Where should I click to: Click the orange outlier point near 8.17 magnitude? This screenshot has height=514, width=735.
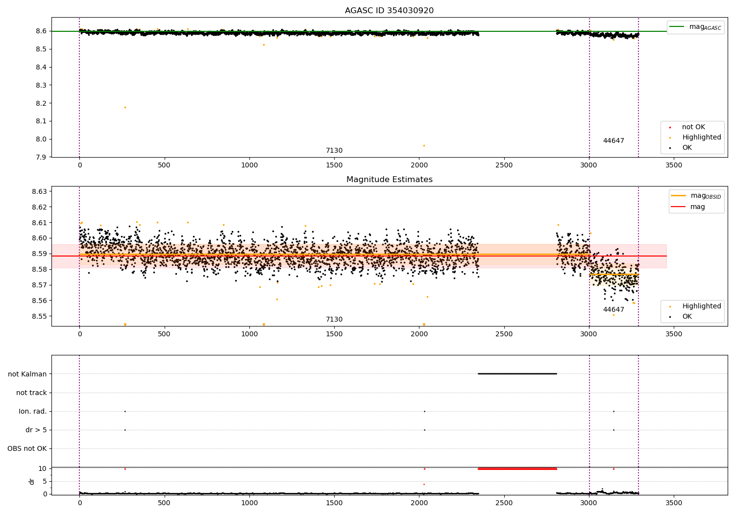coord(125,107)
